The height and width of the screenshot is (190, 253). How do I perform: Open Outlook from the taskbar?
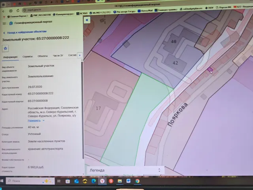(x=76, y=181)
